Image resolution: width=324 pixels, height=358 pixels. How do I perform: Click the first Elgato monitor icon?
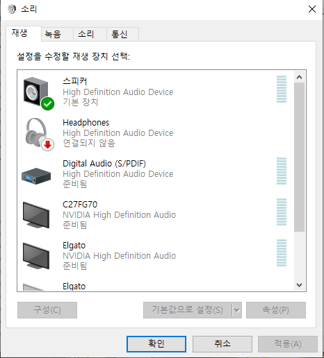pyautogui.click(x=36, y=256)
